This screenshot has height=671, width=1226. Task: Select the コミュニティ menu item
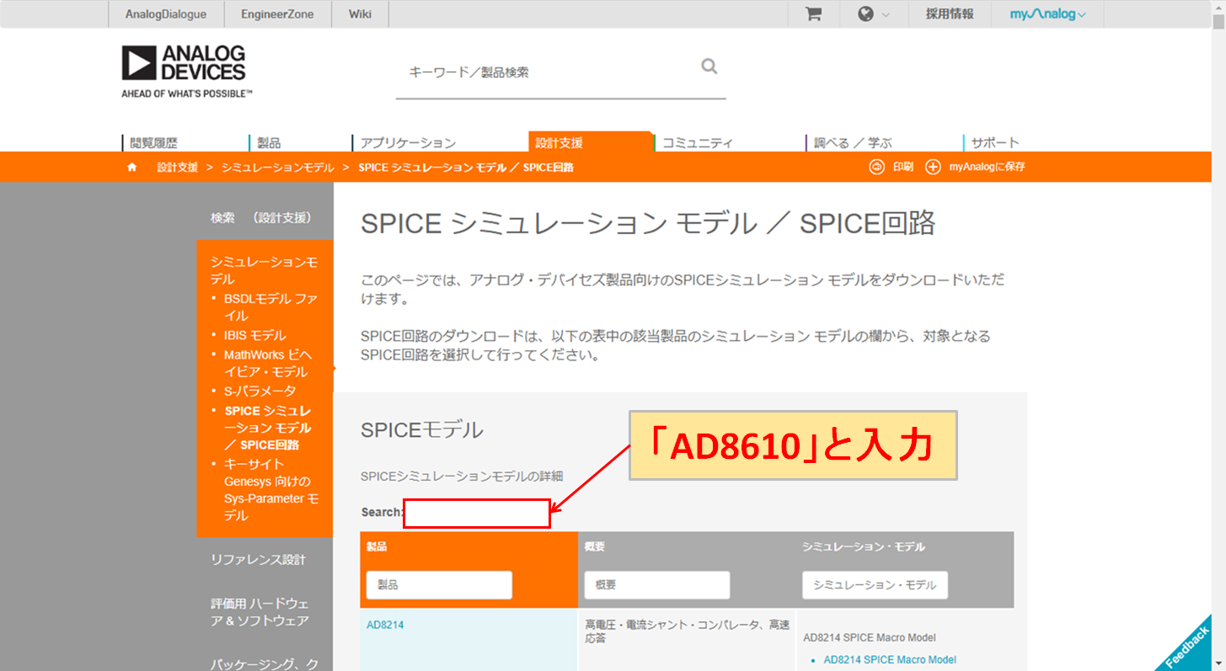tap(698, 142)
